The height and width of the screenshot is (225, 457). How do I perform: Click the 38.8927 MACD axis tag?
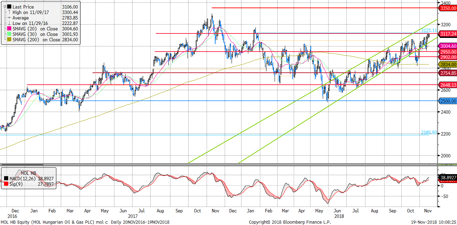(448, 178)
